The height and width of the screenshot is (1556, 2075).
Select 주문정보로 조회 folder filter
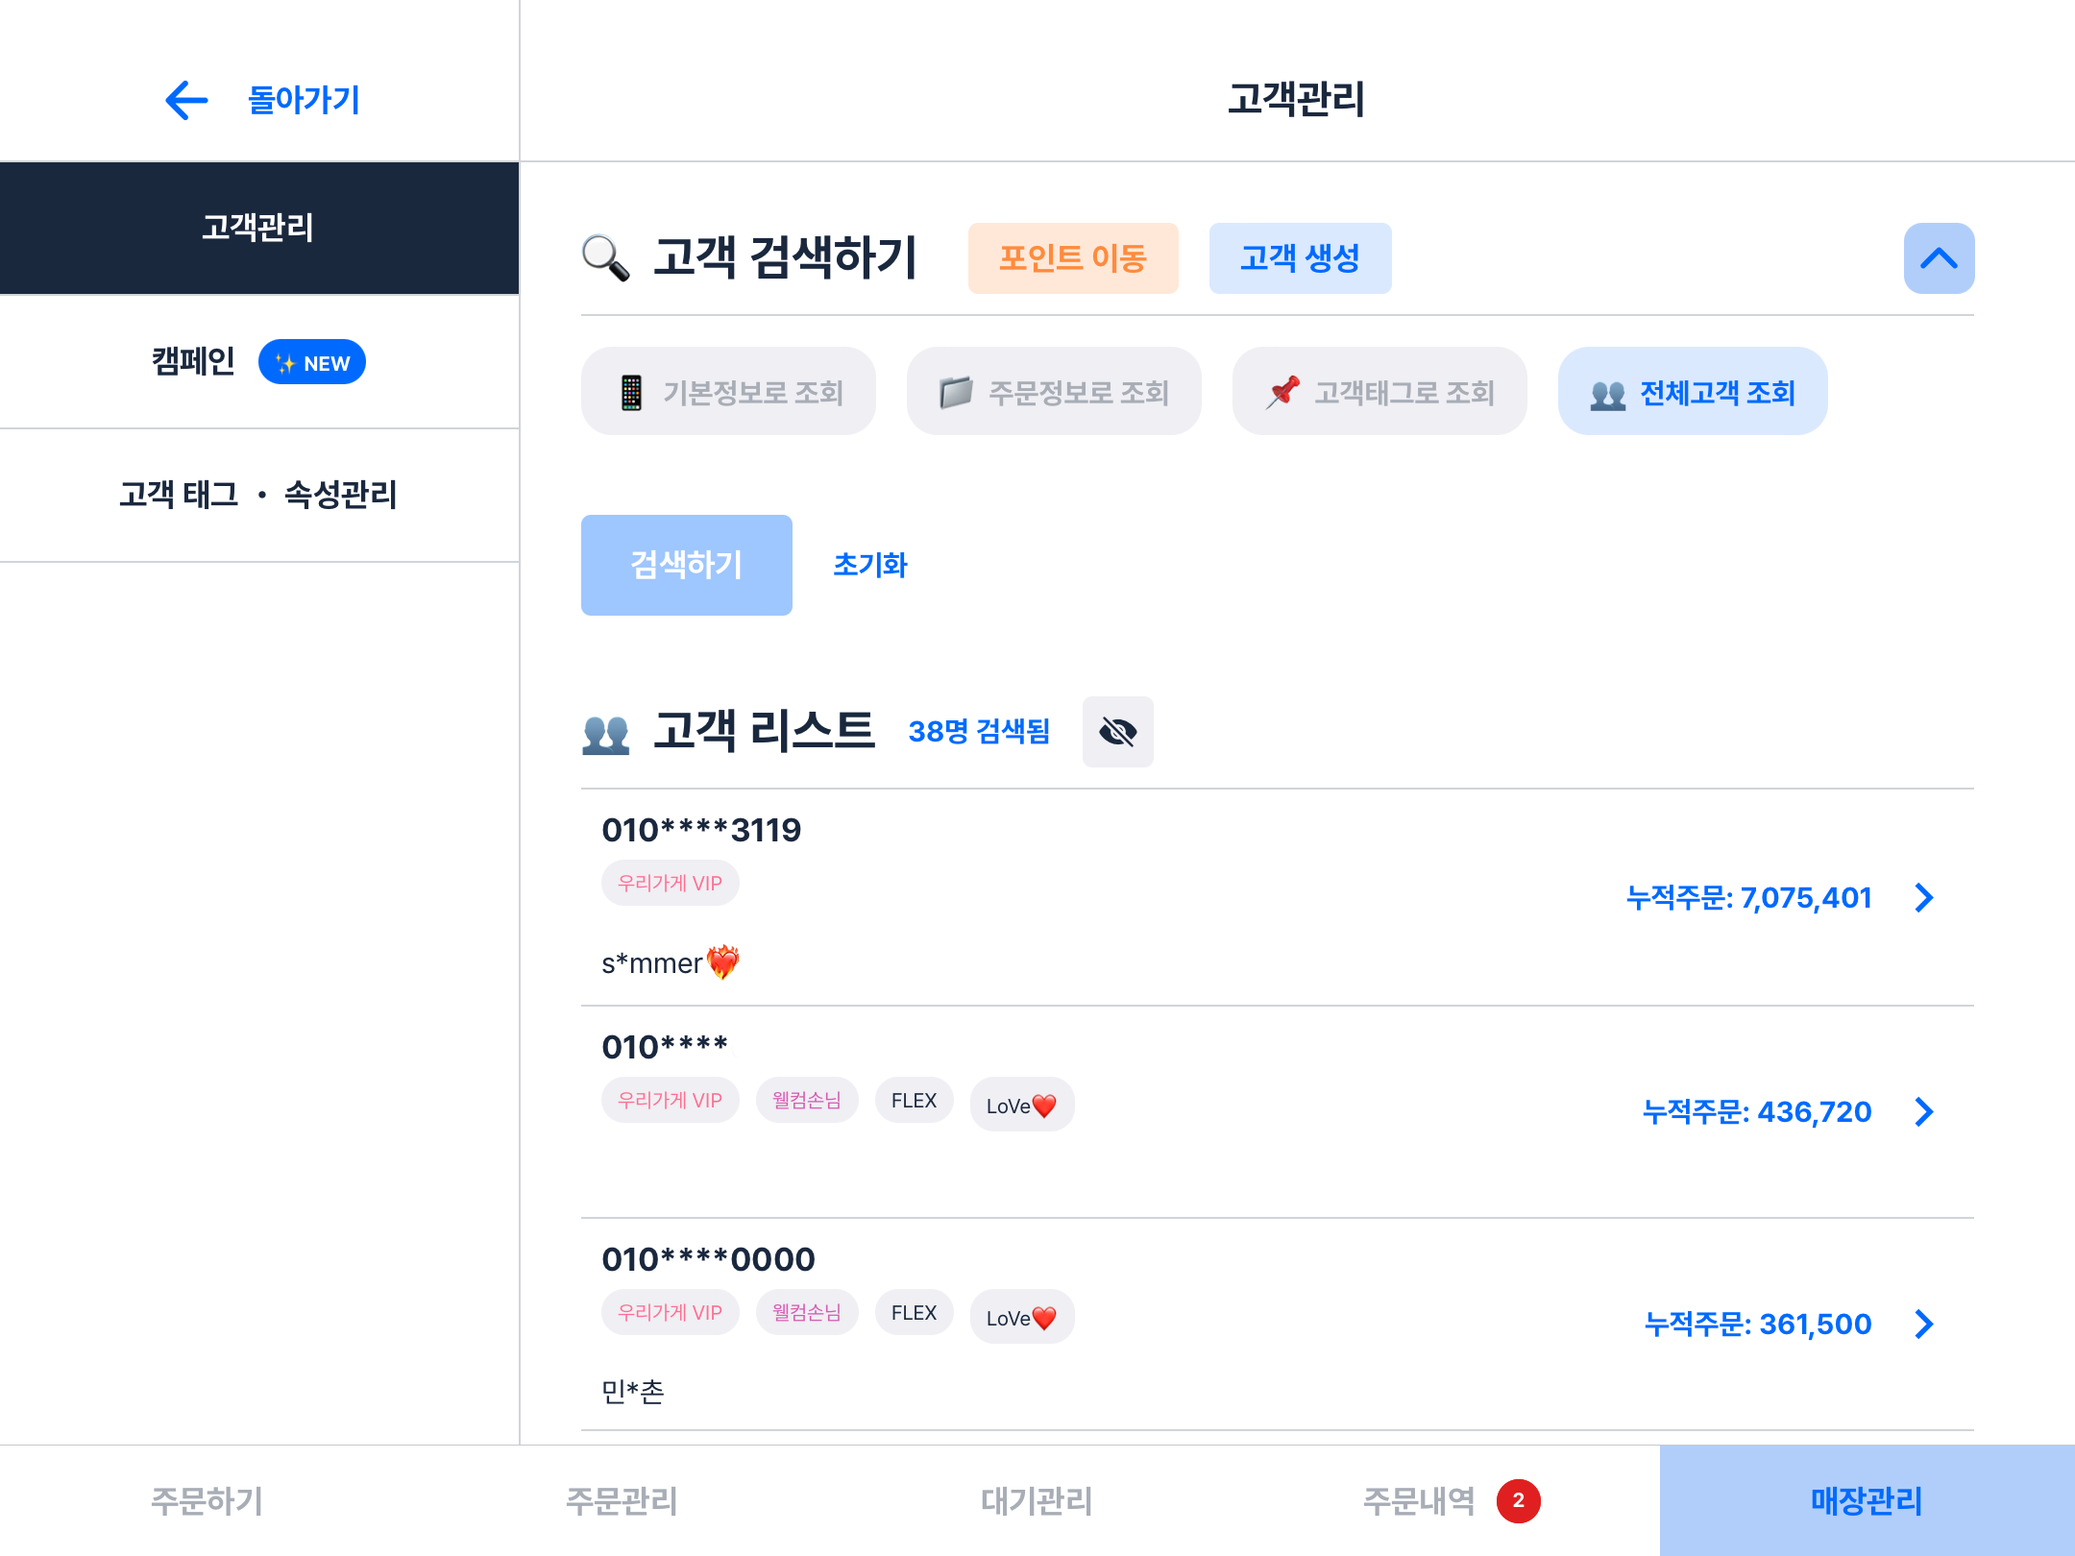click(1054, 392)
